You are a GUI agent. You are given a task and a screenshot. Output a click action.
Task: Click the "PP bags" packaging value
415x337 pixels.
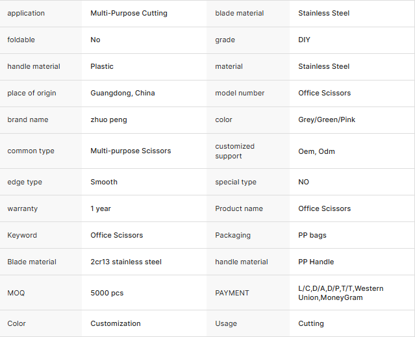coord(312,235)
